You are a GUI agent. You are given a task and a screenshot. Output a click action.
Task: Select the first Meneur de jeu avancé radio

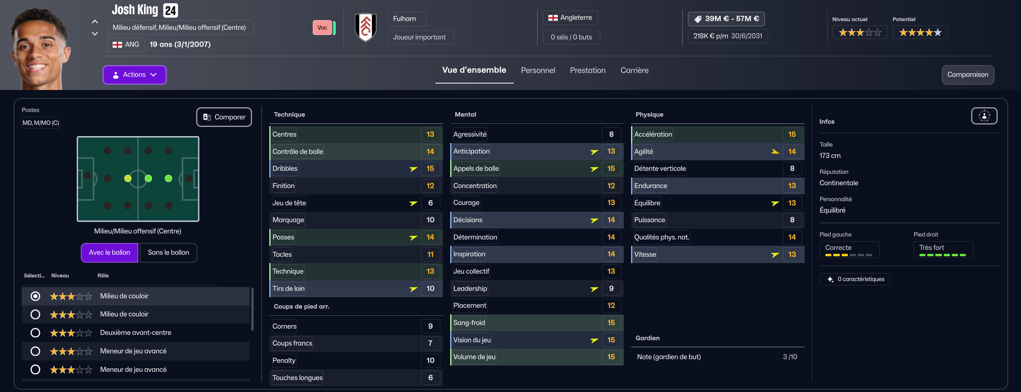tap(35, 351)
